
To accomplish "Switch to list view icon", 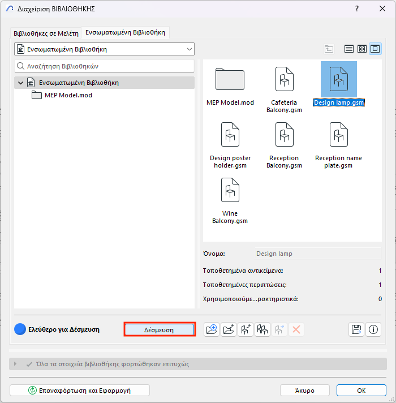I will tap(348, 49).
